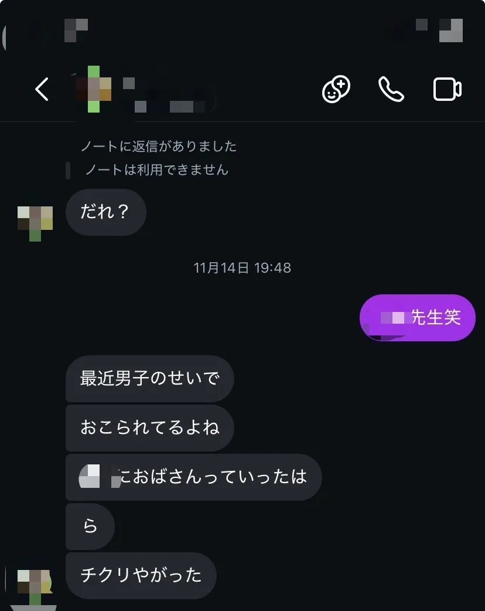The height and width of the screenshot is (611, 485).
Task: Tap the ノートに返信がありました label
Action: [x=158, y=146]
